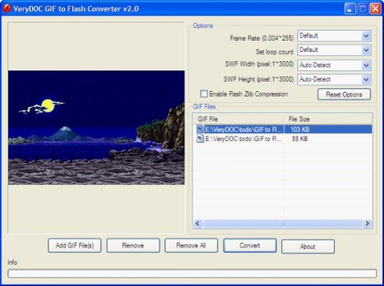The image size is (384, 286).
Task: Click the GIF file icon of the 103 KB row
Action: coord(200,129)
